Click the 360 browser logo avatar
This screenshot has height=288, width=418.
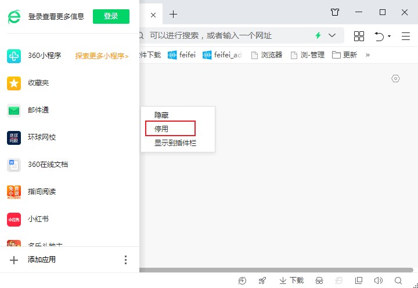(14, 16)
